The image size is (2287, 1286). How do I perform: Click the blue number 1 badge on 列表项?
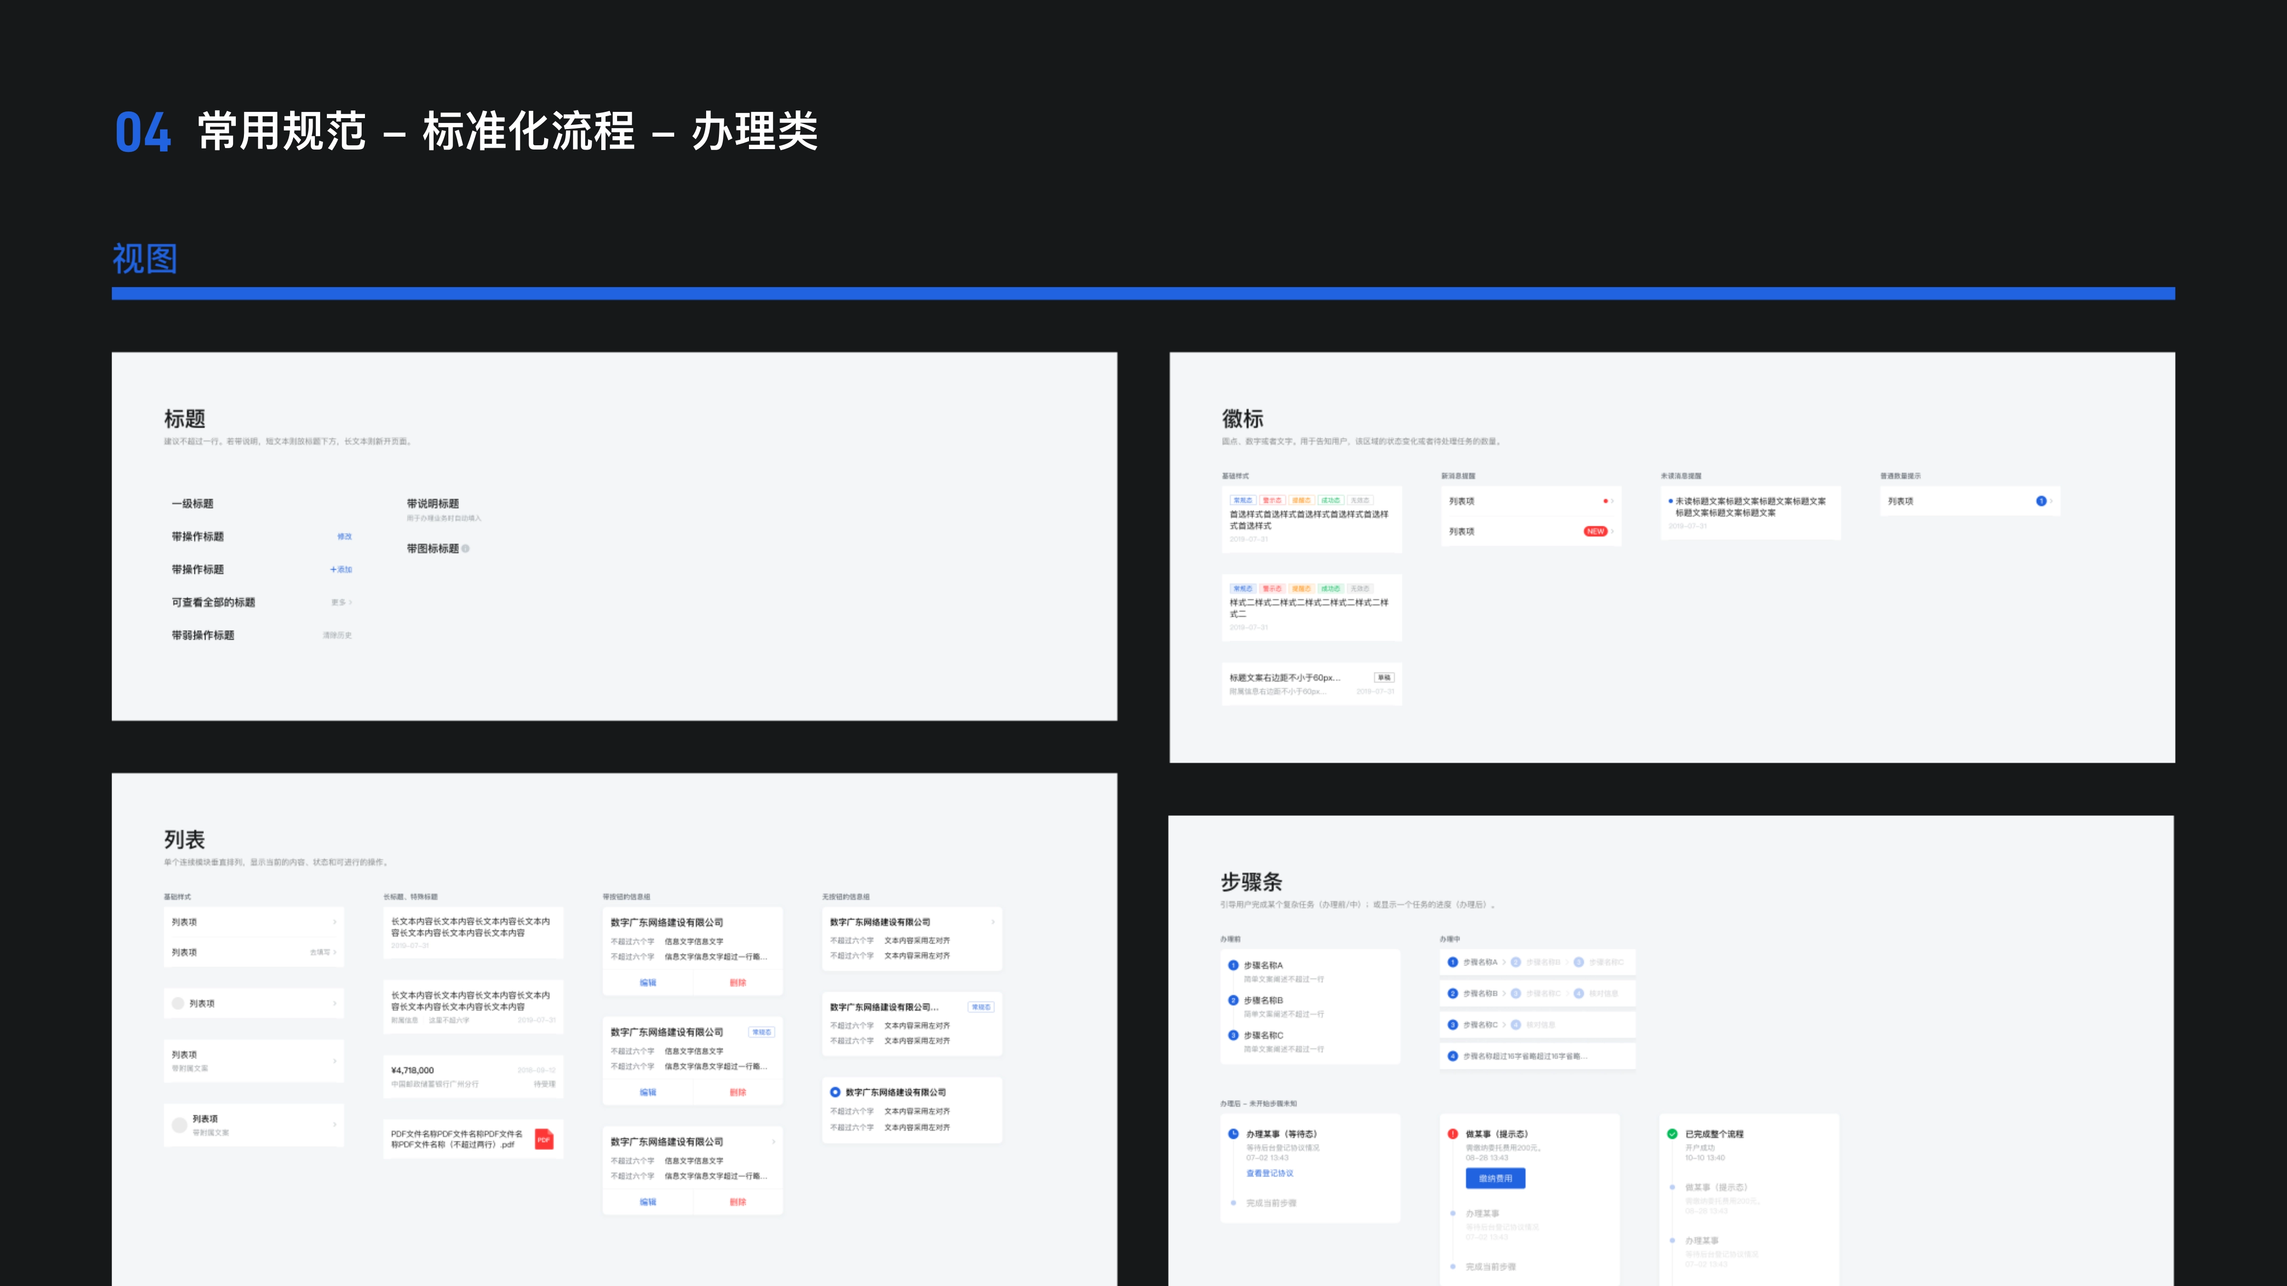point(2042,501)
